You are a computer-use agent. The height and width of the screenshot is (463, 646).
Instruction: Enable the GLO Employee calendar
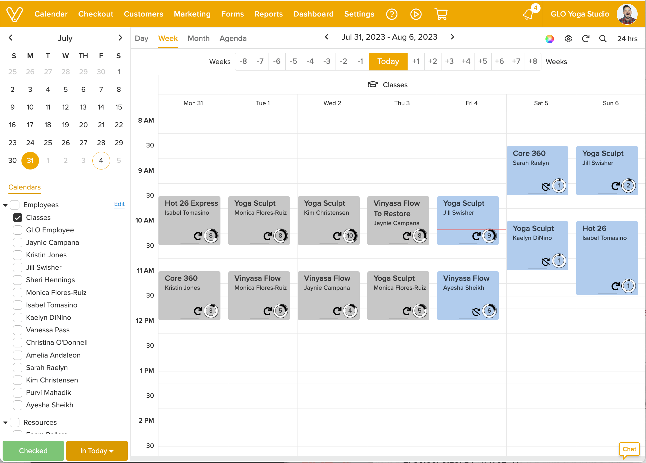point(17,230)
